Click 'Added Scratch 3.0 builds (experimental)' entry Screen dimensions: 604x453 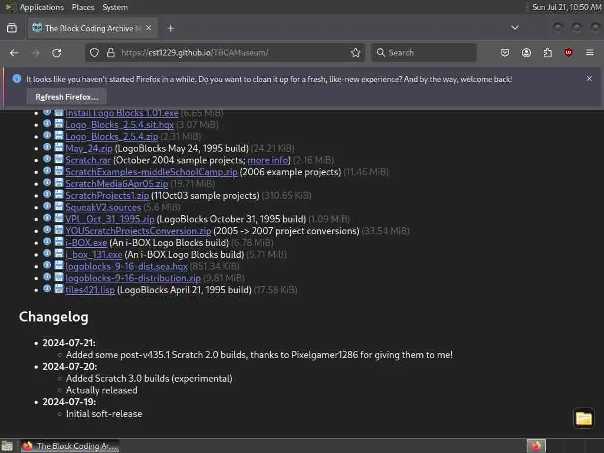[149, 378]
